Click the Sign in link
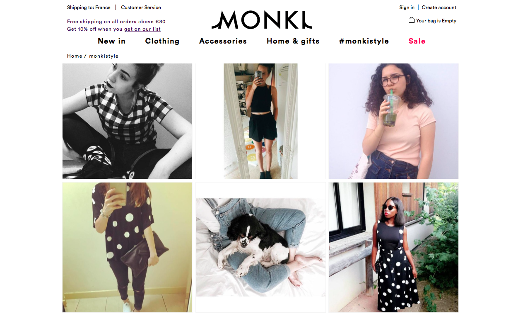Image resolution: width=523 pixels, height=314 pixels. click(407, 7)
